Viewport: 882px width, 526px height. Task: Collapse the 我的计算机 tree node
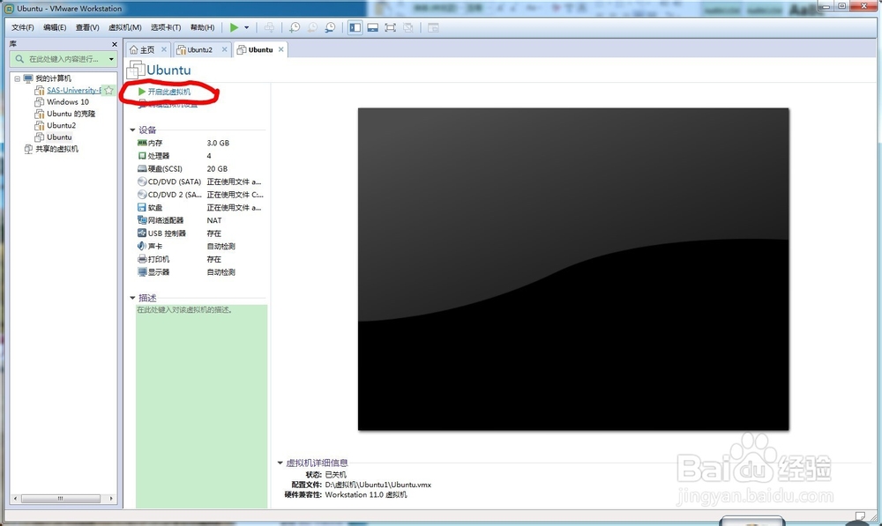[18, 78]
